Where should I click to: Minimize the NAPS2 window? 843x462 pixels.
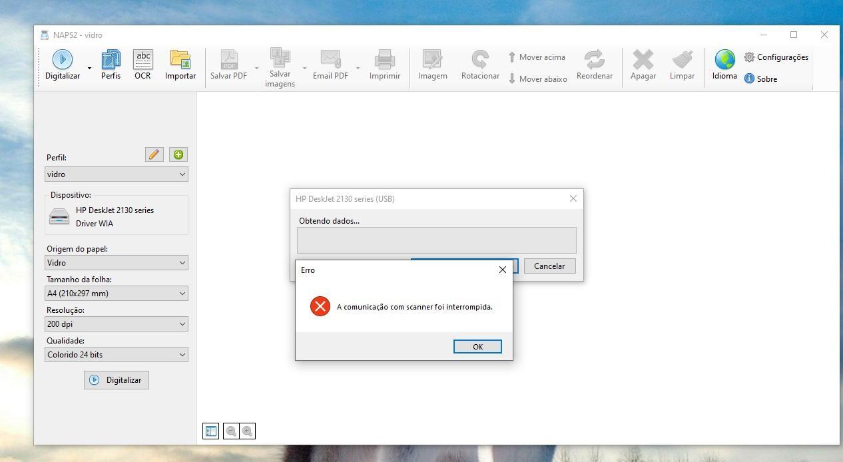click(x=764, y=35)
